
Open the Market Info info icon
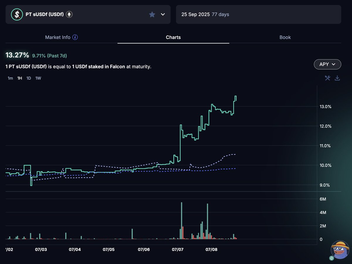tap(75, 37)
